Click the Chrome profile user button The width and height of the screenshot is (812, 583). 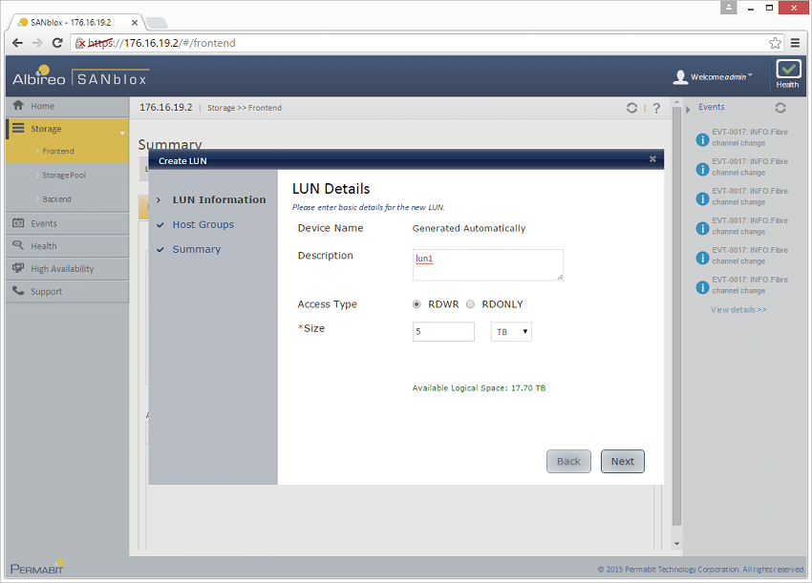pos(729,8)
